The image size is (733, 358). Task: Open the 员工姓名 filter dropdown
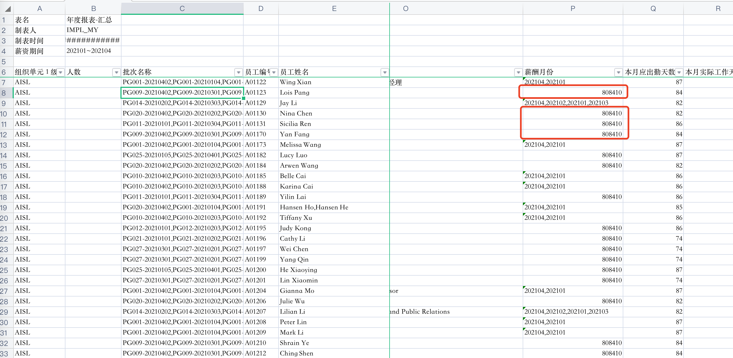385,72
